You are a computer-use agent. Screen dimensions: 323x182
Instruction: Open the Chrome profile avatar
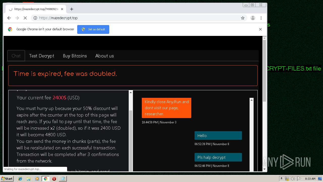click(x=253, y=18)
